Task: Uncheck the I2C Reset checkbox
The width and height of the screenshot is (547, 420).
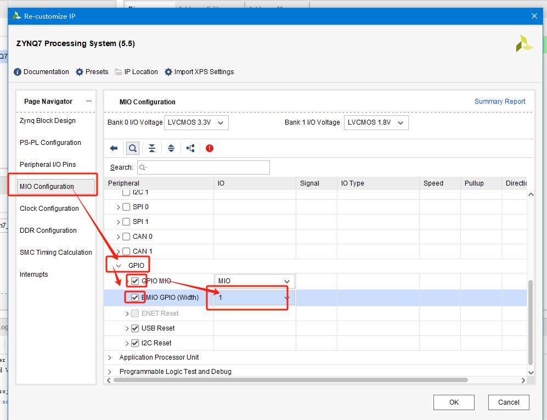Action: point(135,343)
